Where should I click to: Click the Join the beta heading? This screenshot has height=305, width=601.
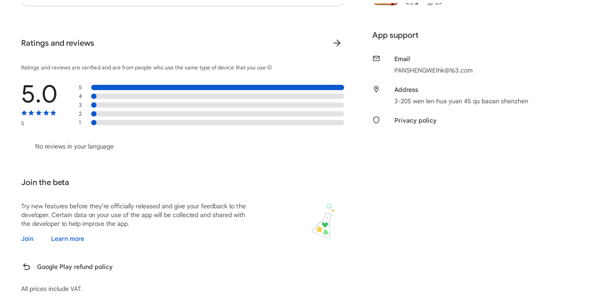(45, 182)
